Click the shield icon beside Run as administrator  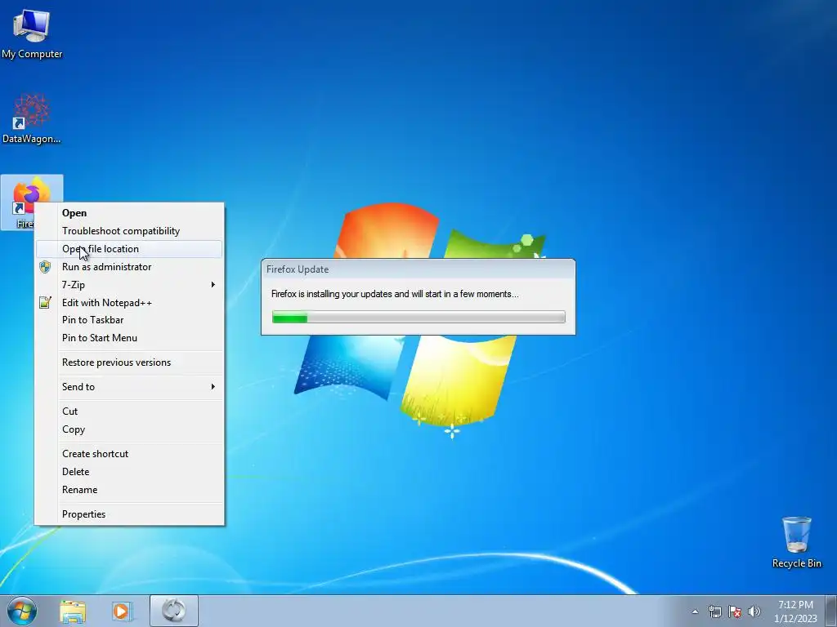pos(46,267)
